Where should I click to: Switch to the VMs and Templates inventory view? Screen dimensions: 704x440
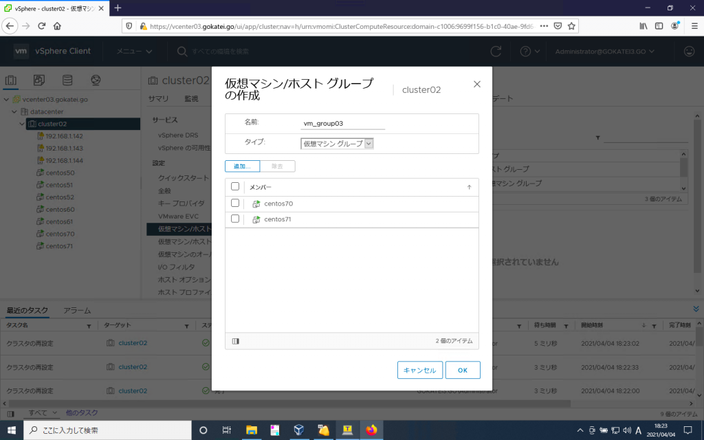tap(38, 80)
